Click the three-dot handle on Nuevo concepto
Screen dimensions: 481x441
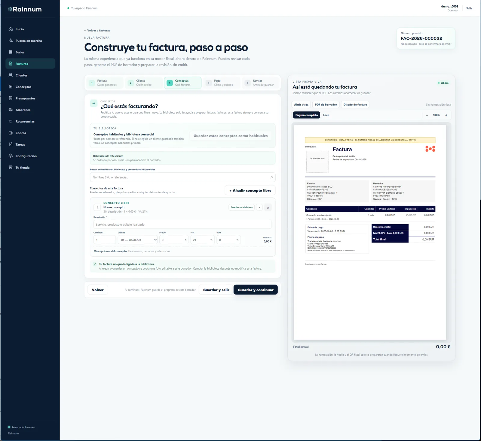pyautogui.click(x=97, y=207)
